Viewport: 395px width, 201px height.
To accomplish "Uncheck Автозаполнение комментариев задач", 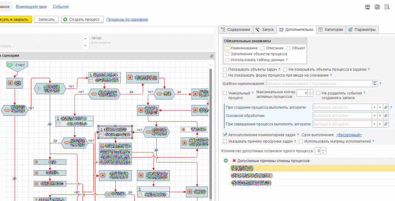I will (x=225, y=135).
